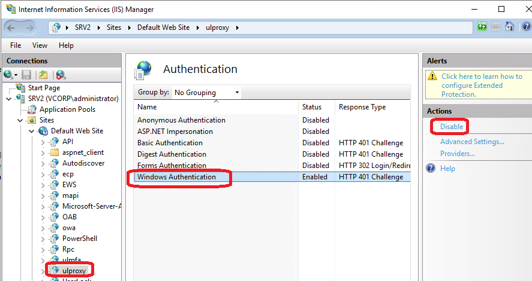Viewport: 532px width, 281px height.
Task: Click the Delete Connection globe icon
Action: pyautogui.click(x=61, y=75)
